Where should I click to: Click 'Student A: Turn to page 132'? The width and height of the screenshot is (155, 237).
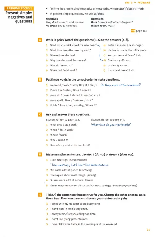[63, 119]
